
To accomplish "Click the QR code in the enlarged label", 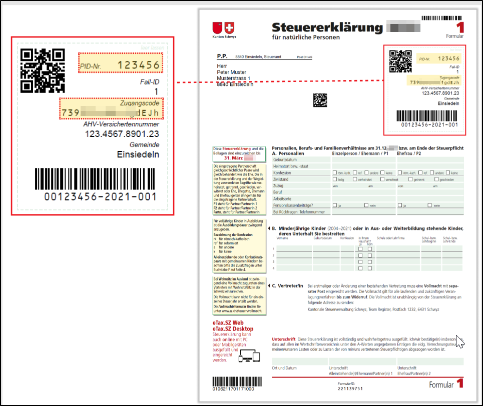I will pos(43,70).
